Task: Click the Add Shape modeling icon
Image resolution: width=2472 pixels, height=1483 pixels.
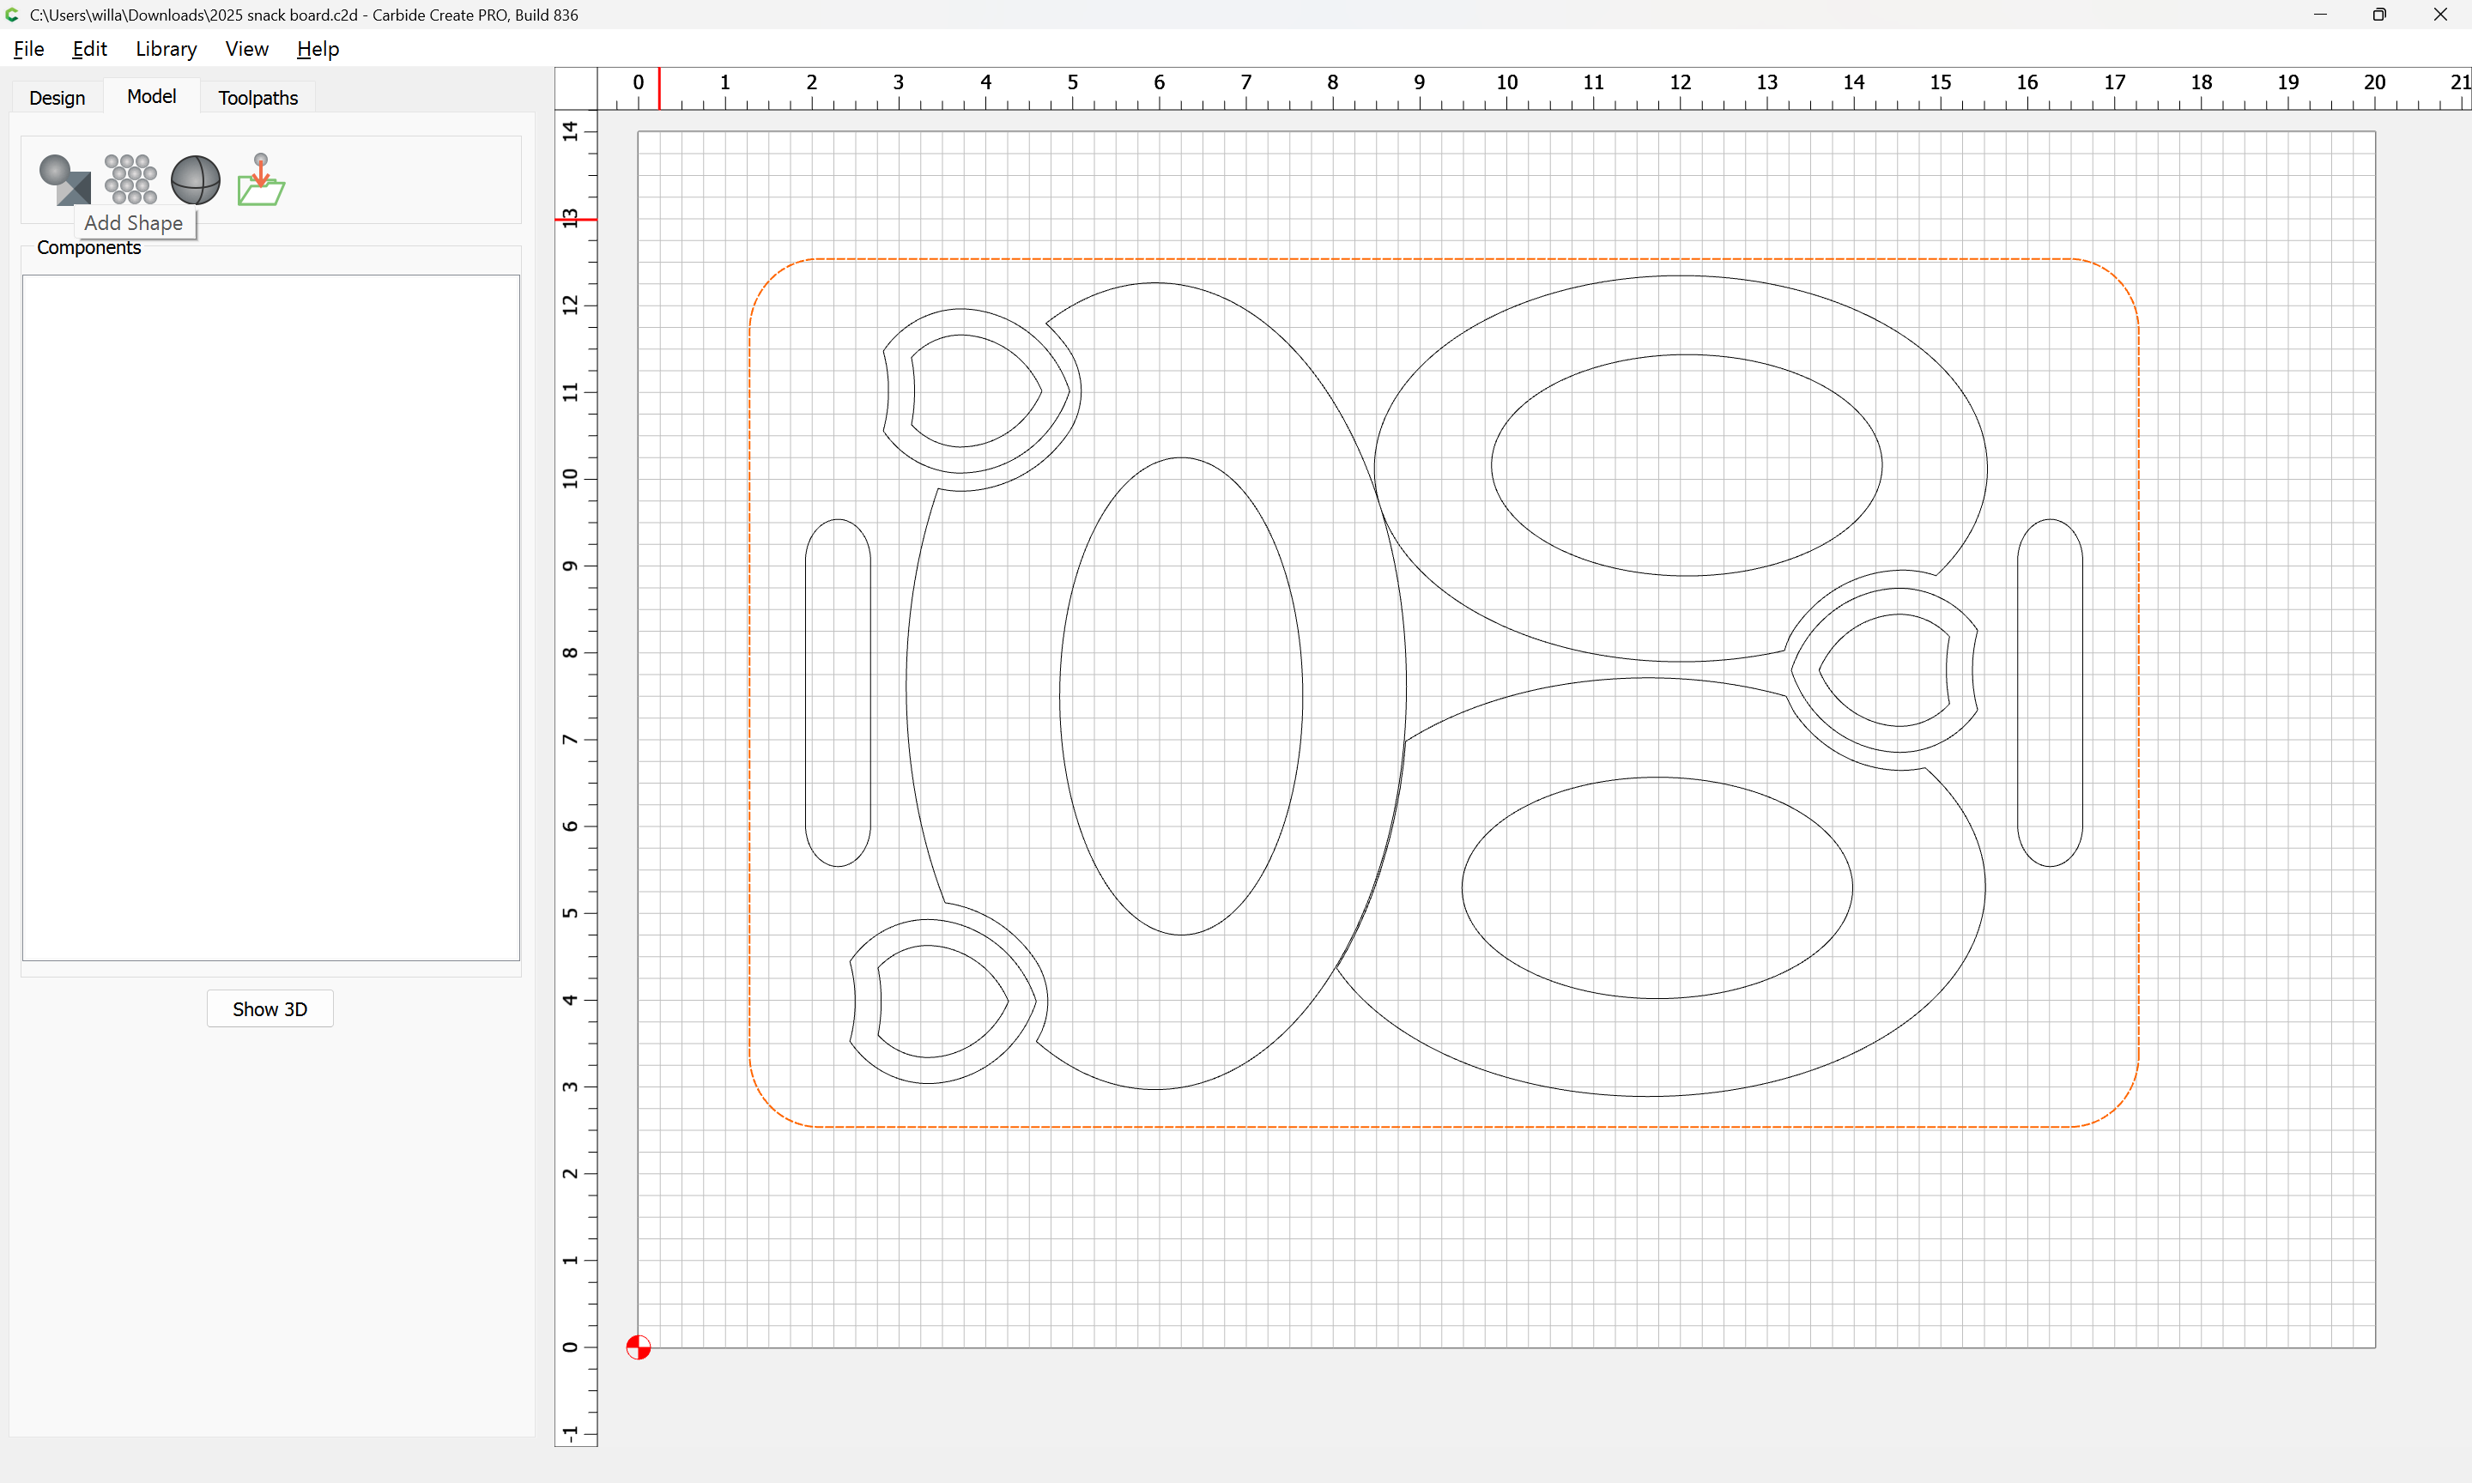Action: point(64,179)
